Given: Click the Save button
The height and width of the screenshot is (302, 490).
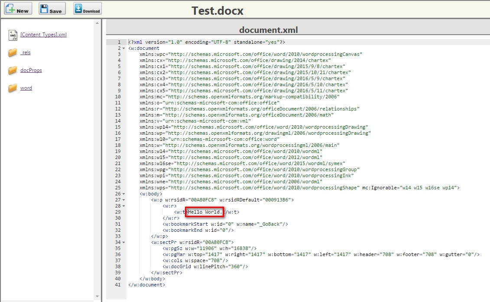Looking at the screenshot, I should tap(52, 9).
